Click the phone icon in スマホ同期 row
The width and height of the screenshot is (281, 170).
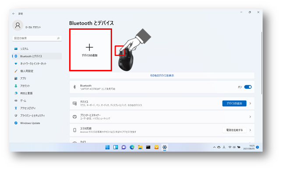(75, 130)
